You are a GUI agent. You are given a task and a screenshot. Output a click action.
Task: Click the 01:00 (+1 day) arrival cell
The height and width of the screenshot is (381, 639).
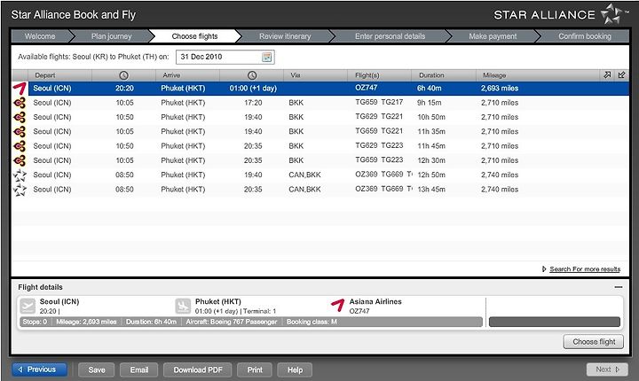coord(253,89)
